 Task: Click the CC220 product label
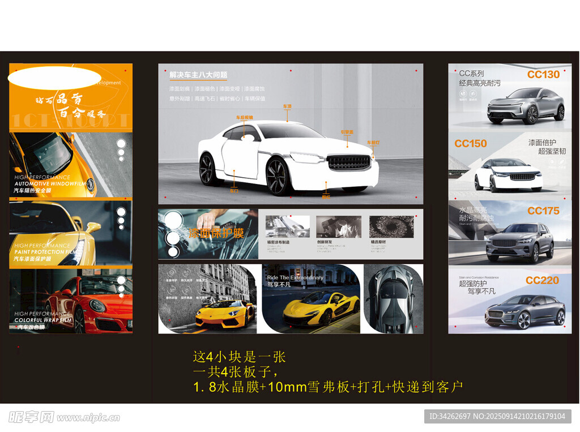542,280
